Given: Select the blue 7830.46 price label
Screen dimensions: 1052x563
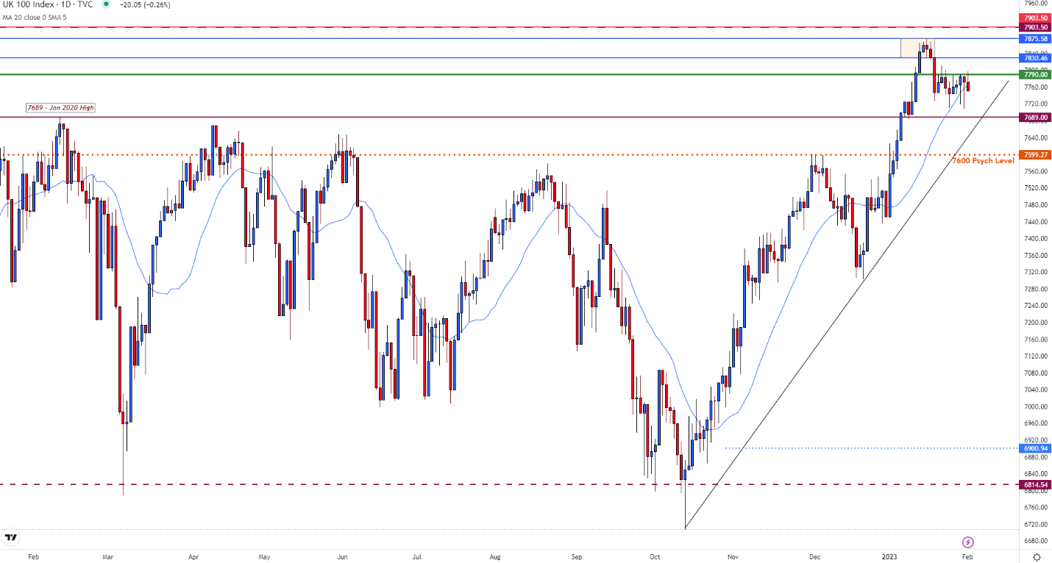Looking at the screenshot, I should pyautogui.click(x=1035, y=57).
